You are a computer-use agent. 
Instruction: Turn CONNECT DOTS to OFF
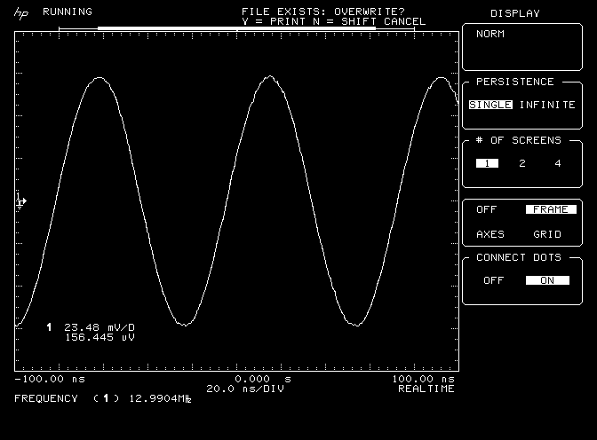pos(494,280)
